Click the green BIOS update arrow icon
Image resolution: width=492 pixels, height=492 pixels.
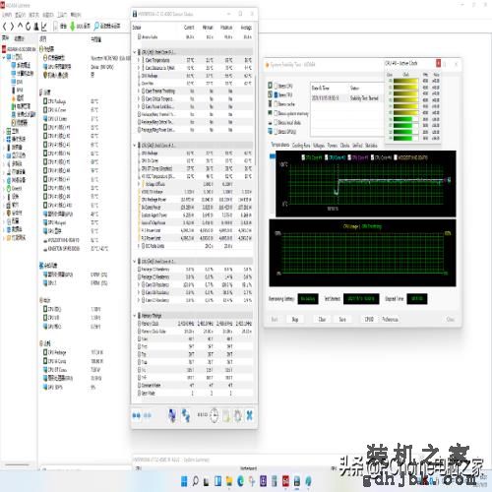(73, 26)
